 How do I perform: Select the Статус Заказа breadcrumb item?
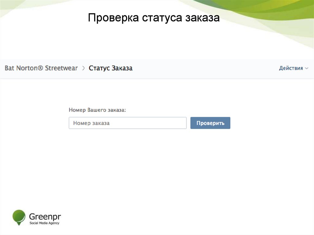(x=111, y=68)
